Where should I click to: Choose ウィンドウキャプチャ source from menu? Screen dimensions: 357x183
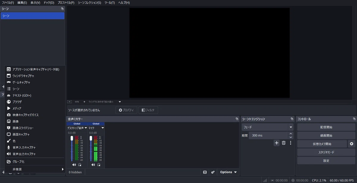[35, 76]
